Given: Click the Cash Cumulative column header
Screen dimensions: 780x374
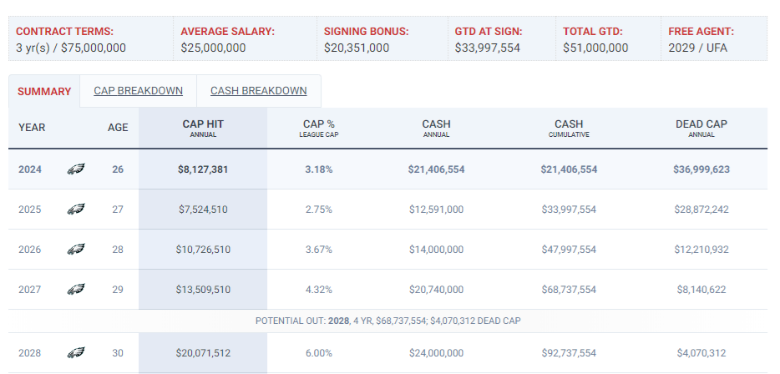Looking at the screenshot, I should click(569, 128).
